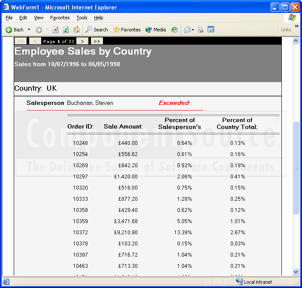Viewport: 302px width, 288px height.
Task: Click sale amount £716.72
Action: [128, 255]
